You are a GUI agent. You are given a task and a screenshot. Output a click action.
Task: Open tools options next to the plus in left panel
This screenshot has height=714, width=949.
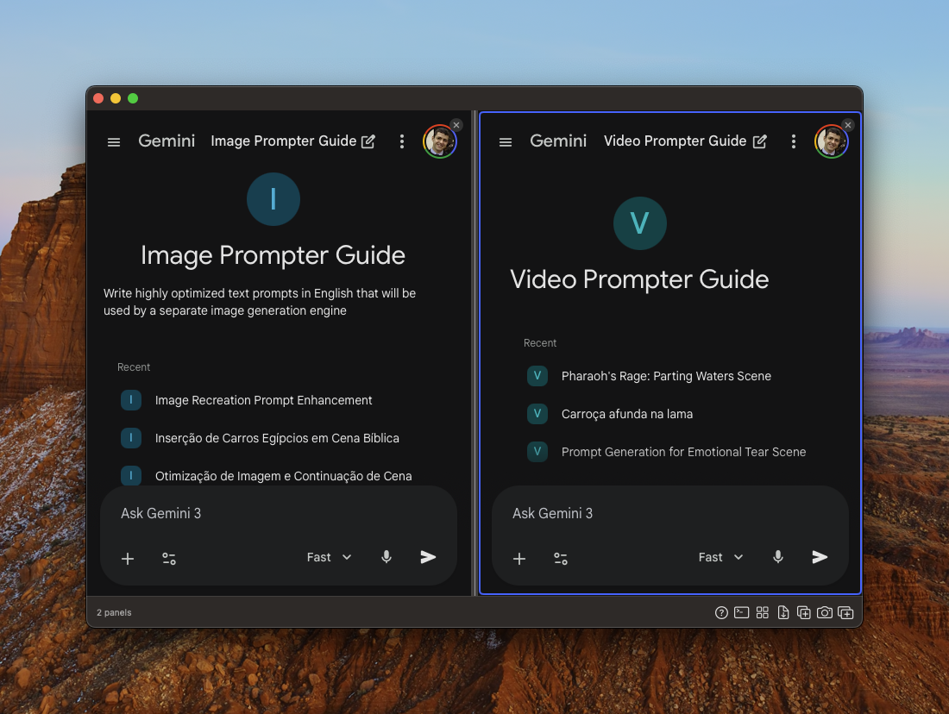(169, 558)
